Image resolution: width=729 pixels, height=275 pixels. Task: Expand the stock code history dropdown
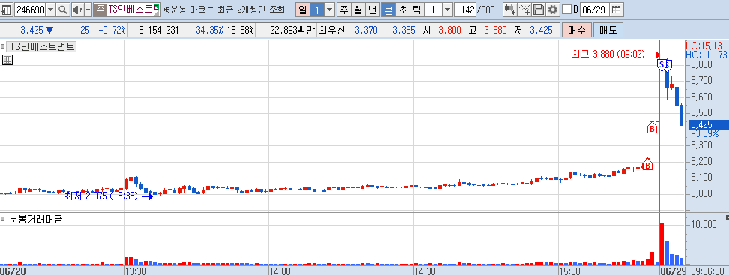point(51,10)
